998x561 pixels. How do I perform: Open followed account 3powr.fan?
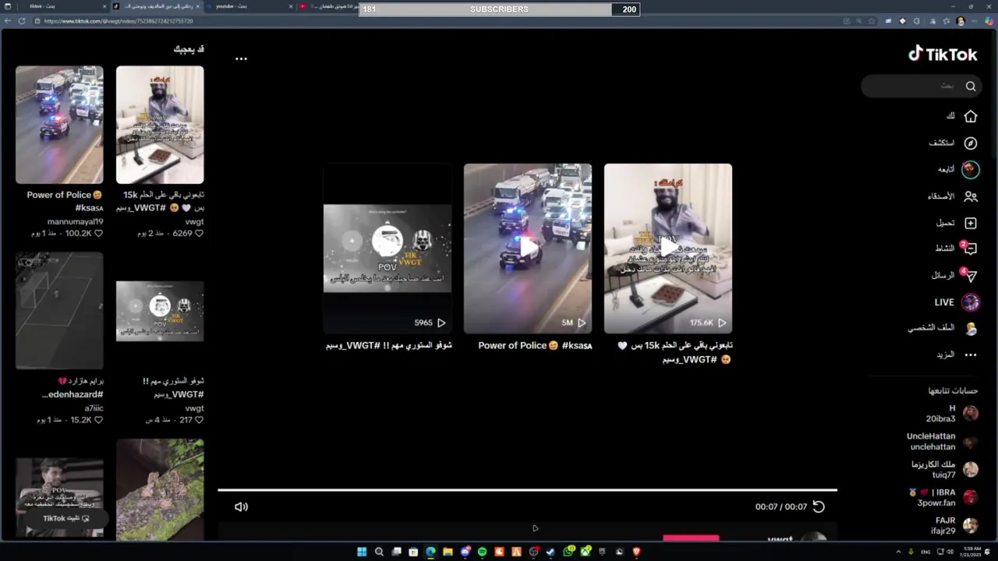pos(943,498)
